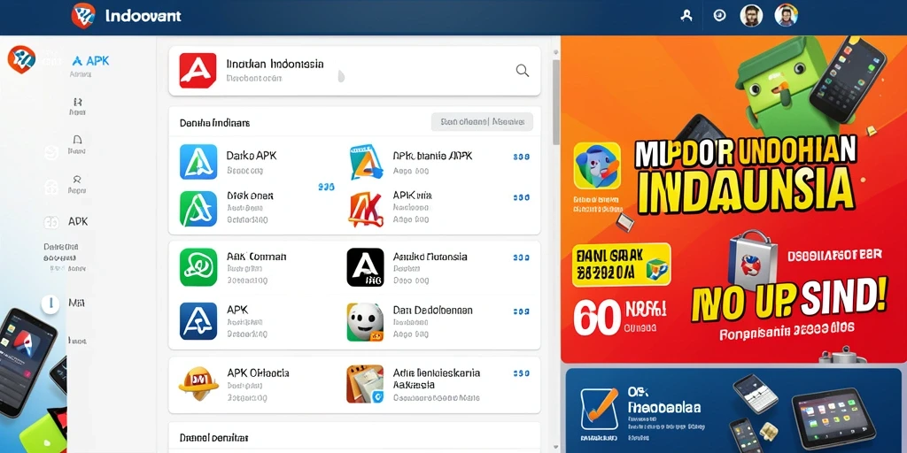The height and width of the screenshot is (453, 907).
Task: Open the APK Ofiaocia title
Action: pos(258,372)
